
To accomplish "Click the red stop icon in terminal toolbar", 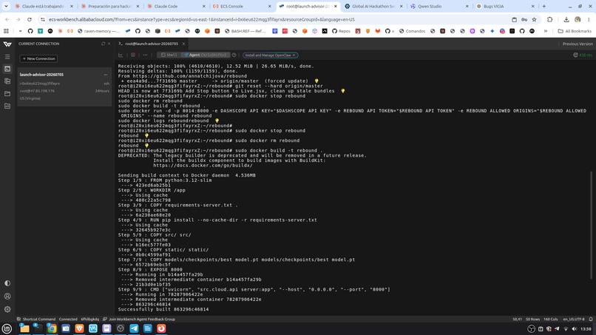I will [133, 55].
